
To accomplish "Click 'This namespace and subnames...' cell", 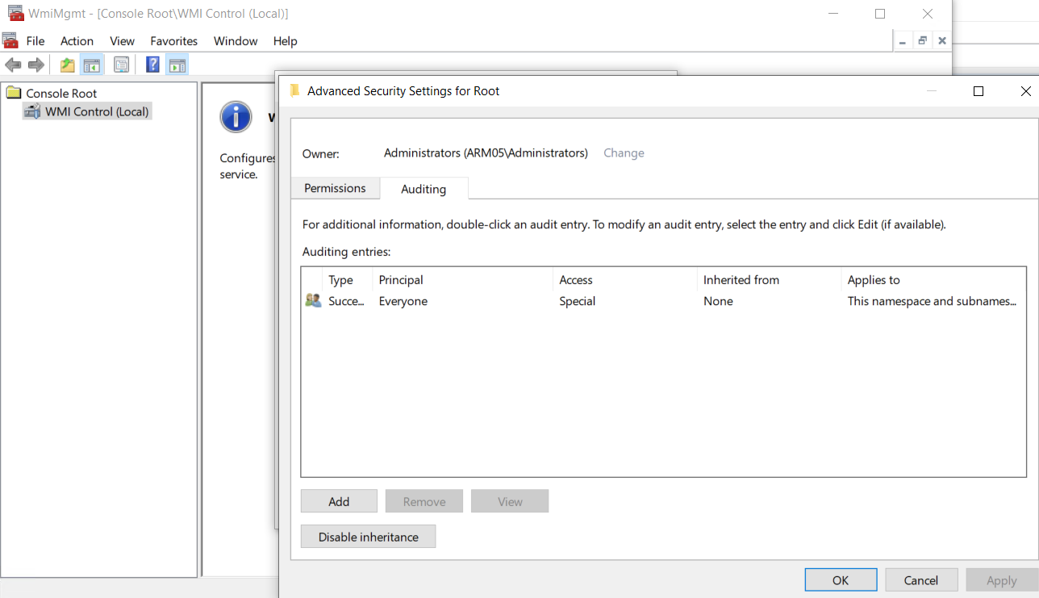I will [x=932, y=301].
